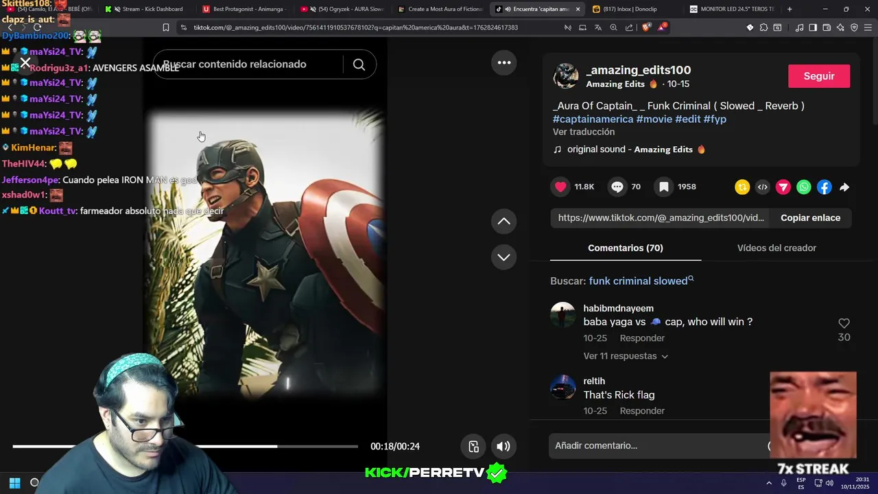Repost the video with the yellow repost icon
Viewport: 878px width, 494px height.
tap(742, 187)
